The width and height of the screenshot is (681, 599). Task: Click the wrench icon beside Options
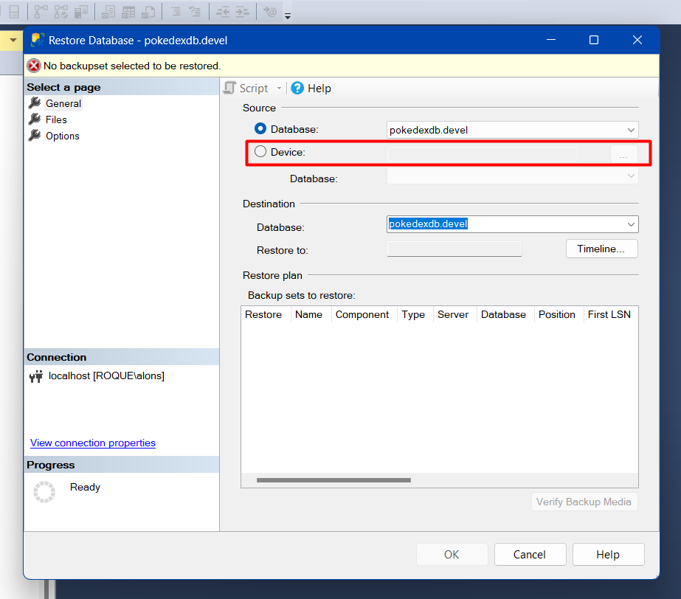[35, 136]
